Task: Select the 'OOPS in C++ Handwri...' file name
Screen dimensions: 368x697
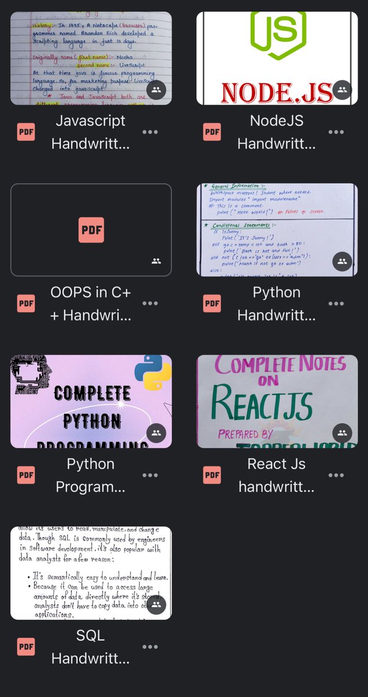Action: point(91,304)
